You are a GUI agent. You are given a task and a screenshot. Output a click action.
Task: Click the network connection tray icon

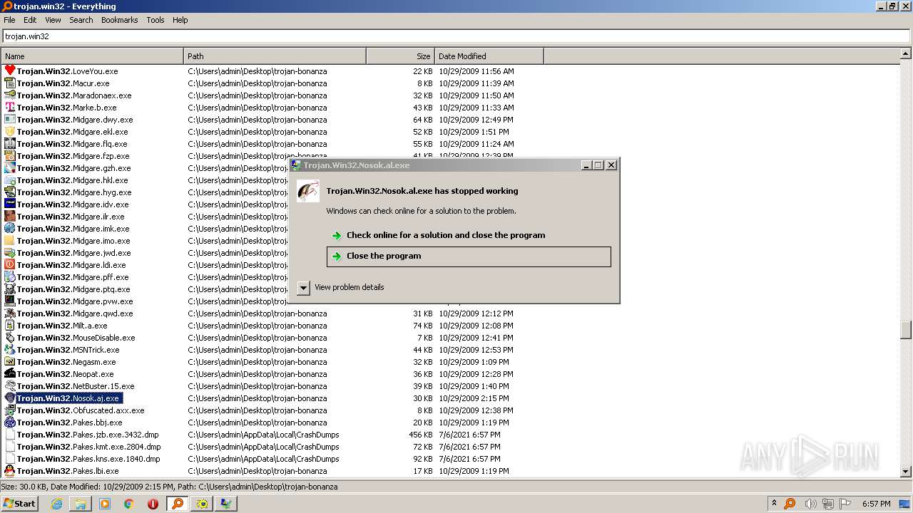click(828, 504)
